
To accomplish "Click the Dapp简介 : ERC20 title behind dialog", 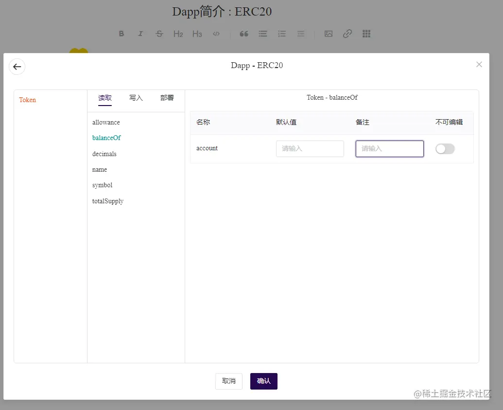I will (222, 12).
